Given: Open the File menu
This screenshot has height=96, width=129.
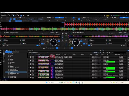Looking at the screenshot, I should [1, 14].
